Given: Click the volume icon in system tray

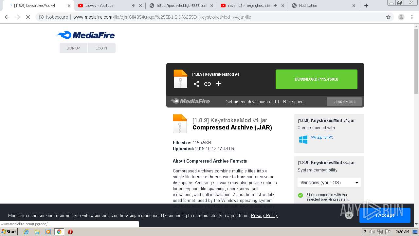Looking at the screenshot, I should coord(372,232).
